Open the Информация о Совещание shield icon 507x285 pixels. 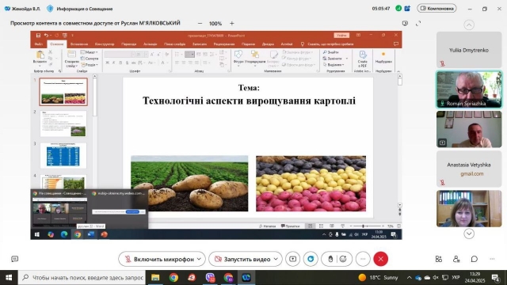point(50,9)
